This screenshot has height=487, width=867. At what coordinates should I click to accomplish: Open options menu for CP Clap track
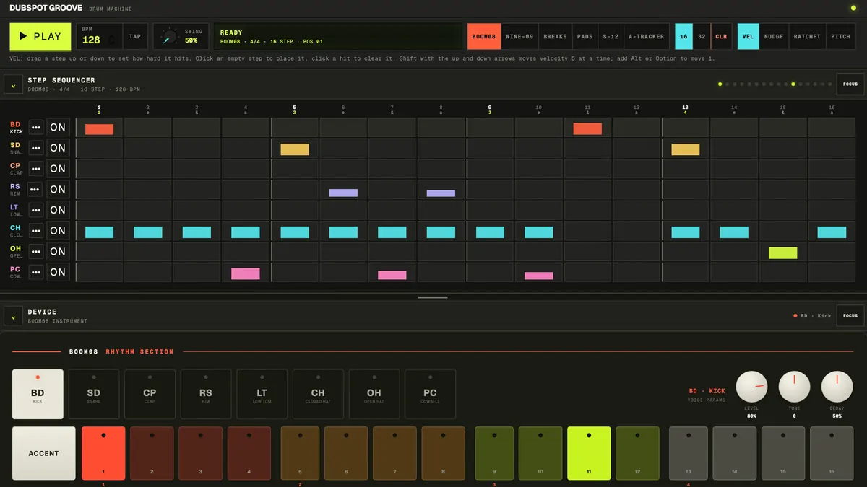pos(35,169)
